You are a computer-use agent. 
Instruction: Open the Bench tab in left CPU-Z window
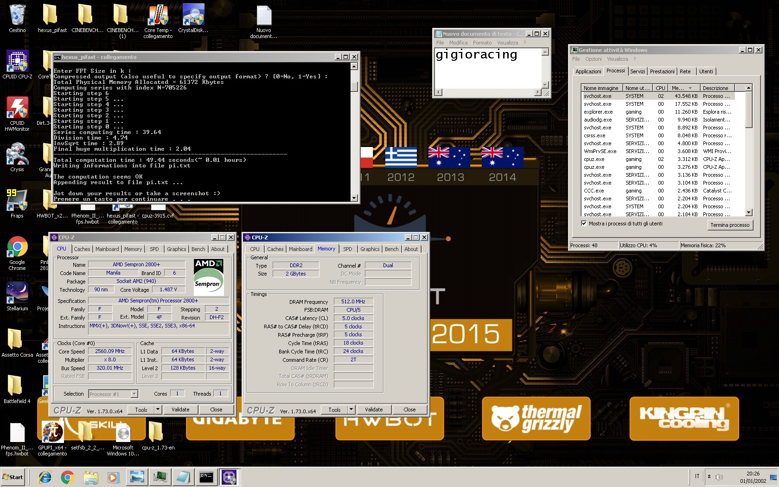[198, 249]
